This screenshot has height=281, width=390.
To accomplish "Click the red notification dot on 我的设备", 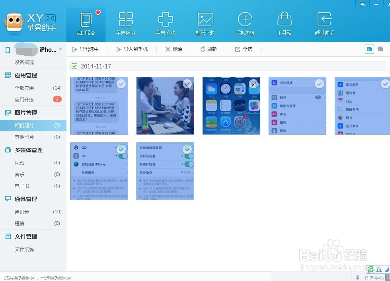I will point(98,12).
